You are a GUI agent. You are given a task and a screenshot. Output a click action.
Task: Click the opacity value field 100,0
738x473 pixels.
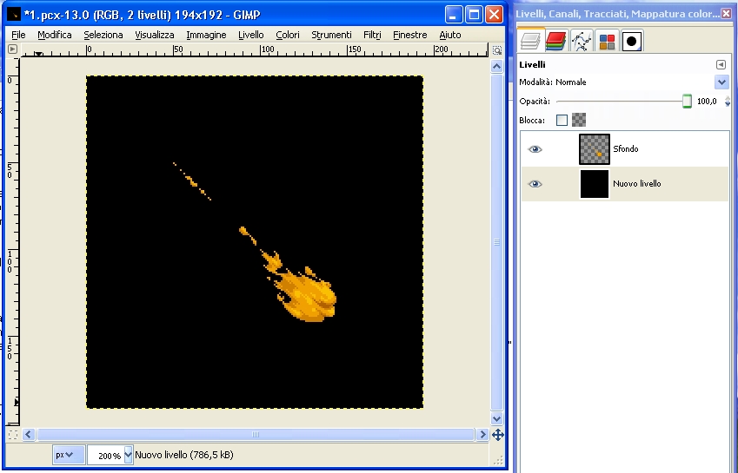click(x=707, y=101)
